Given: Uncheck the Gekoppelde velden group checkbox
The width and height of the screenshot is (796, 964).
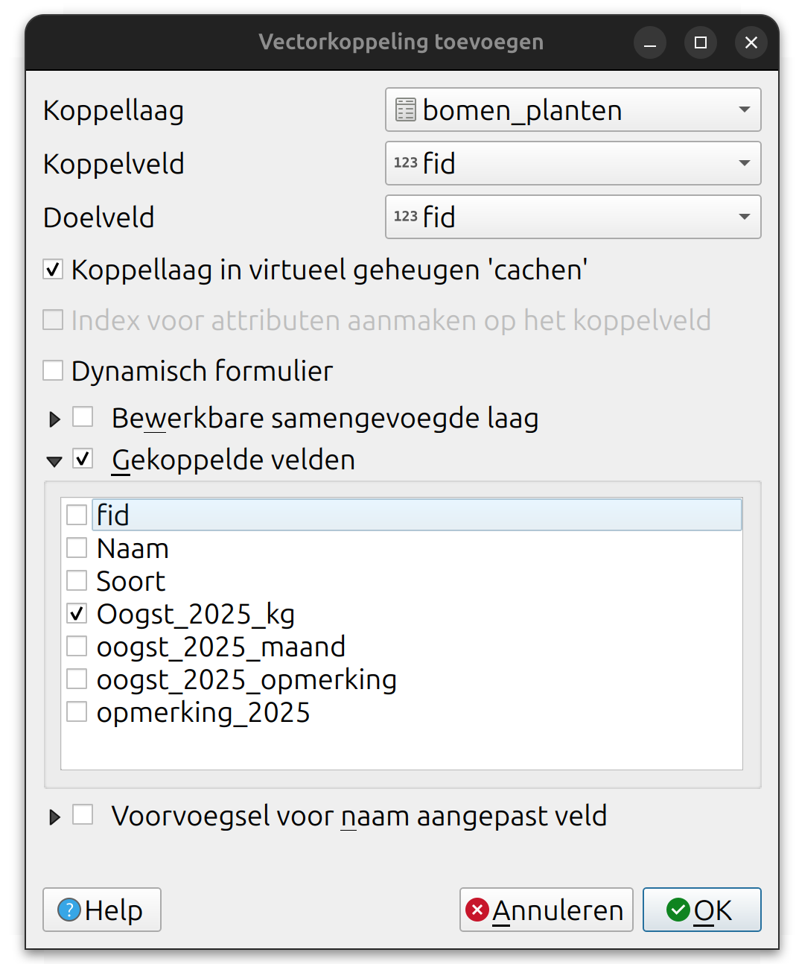Looking at the screenshot, I should point(83,459).
